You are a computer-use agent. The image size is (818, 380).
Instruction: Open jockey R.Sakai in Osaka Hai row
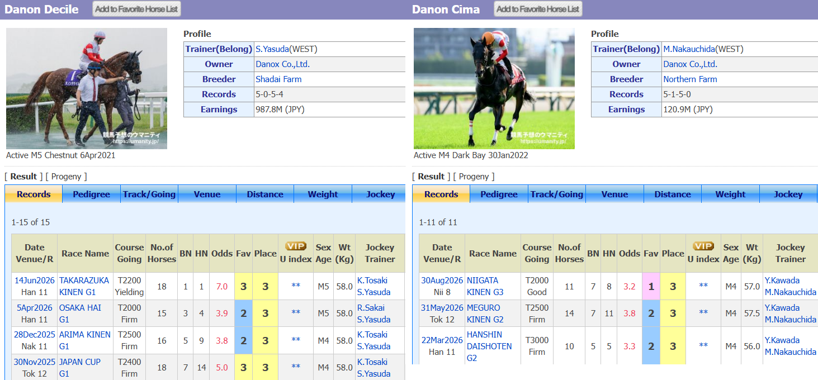[371, 308]
